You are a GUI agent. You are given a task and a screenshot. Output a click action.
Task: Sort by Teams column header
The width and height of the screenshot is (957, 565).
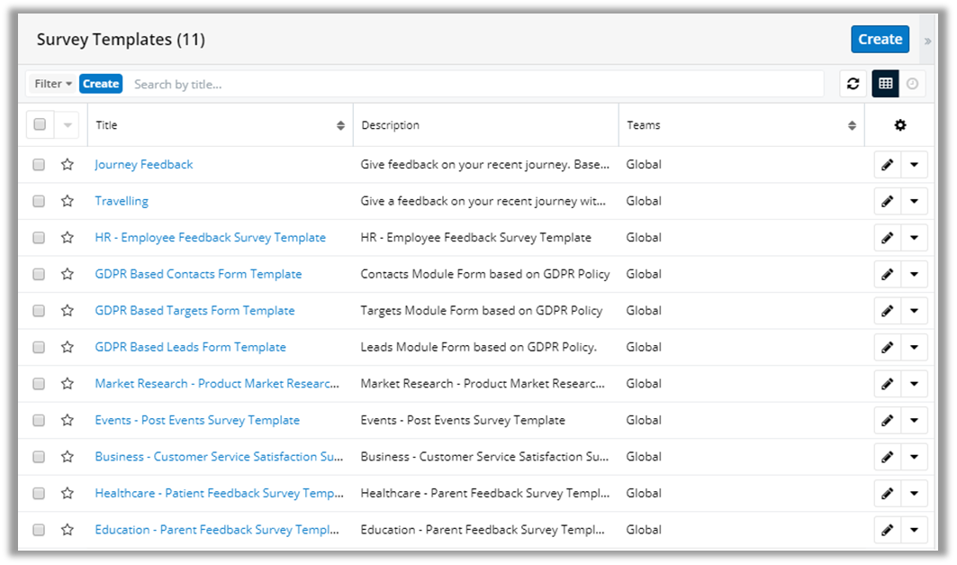[740, 125]
